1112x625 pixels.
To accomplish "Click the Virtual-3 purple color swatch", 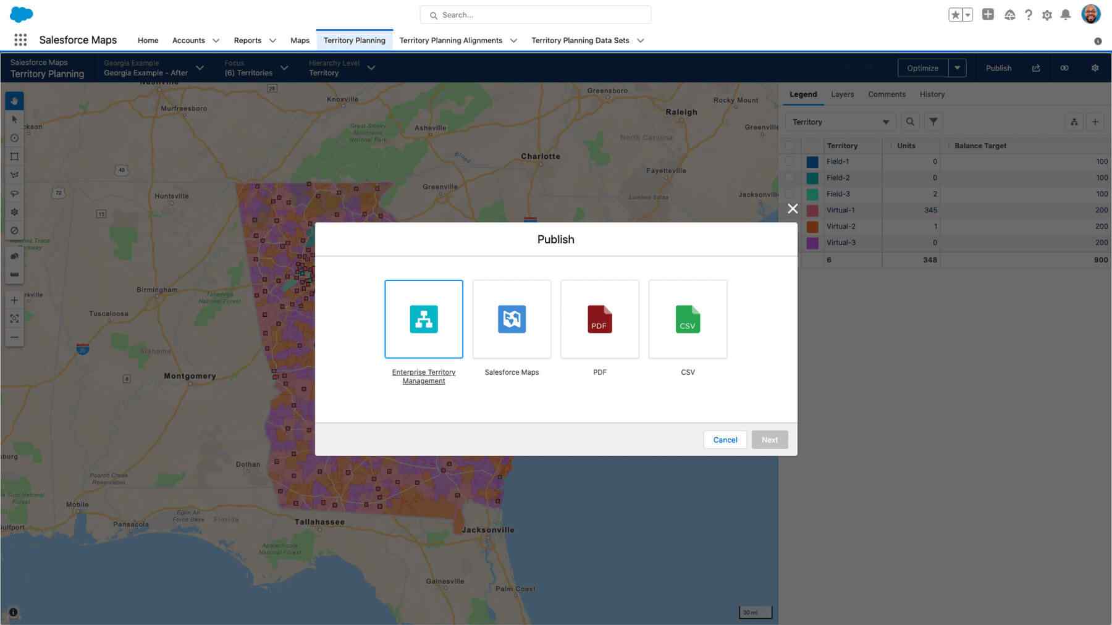I will pos(812,243).
